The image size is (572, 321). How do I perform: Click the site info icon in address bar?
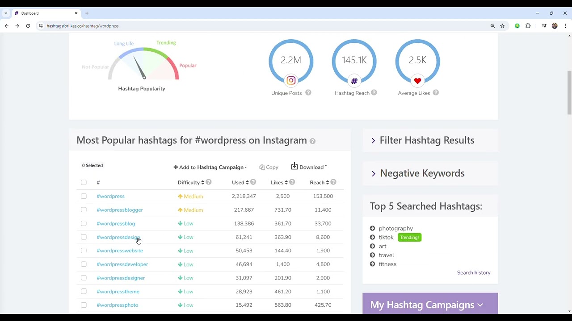tap(41, 26)
